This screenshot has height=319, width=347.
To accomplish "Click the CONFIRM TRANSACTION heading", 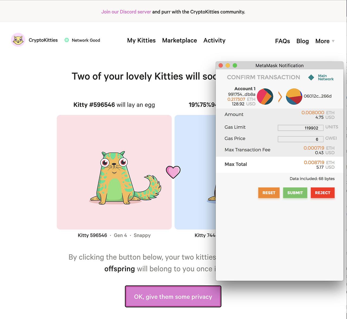I will 264,77.
